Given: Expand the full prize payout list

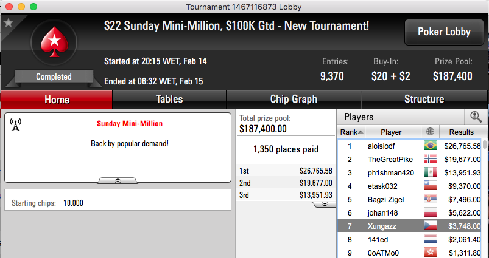Looking at the screenshot, I should (x=325, y=204).
